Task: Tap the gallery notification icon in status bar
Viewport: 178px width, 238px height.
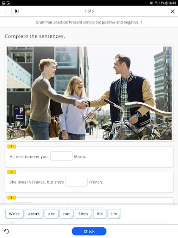Action: point(3,3)
